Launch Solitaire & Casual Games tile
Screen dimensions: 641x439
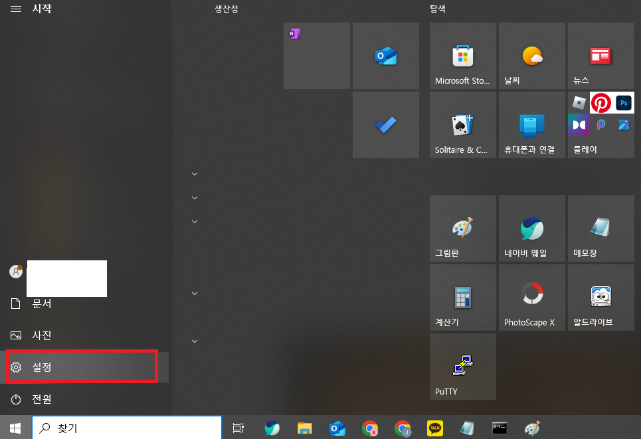coord(463,125)
